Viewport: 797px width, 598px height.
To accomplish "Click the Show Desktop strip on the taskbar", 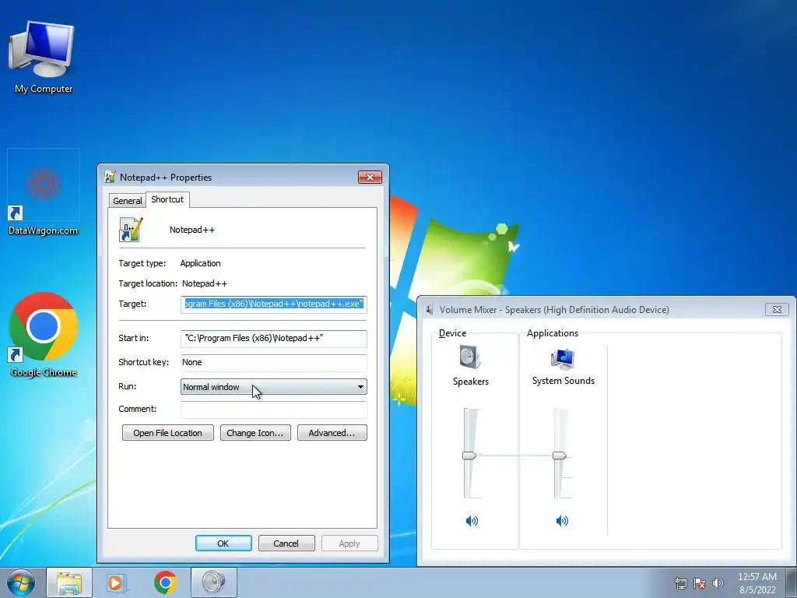I will click(792, 583).
